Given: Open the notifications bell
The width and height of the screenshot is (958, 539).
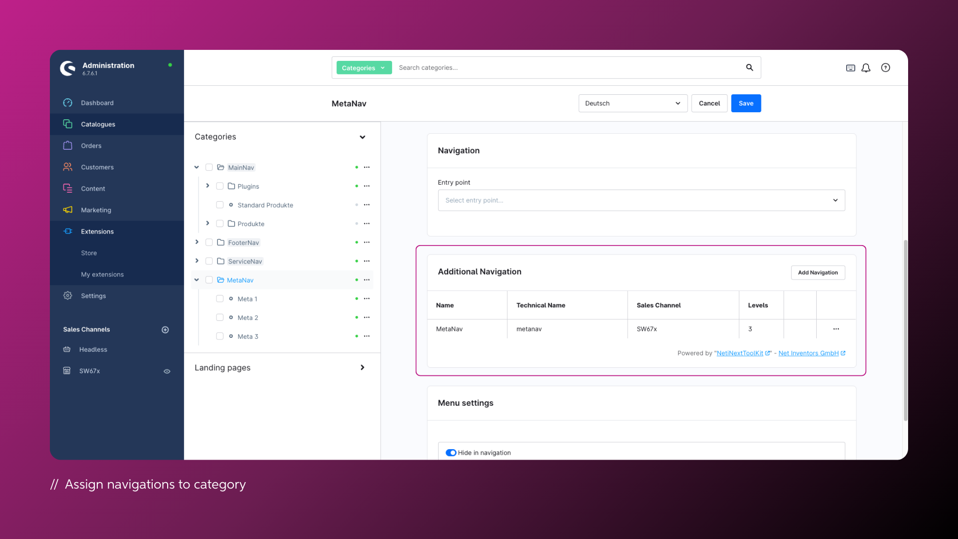Looking at the screenshot, I should [866, 68].
